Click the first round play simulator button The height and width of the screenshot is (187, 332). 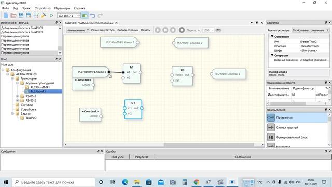(x=158, y=30)
